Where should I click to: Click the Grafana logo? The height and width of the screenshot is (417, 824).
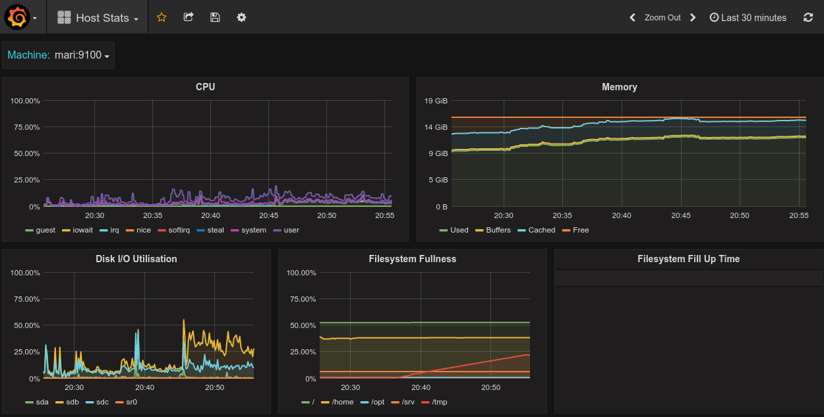pyautogui.click(x=18, y=16)
